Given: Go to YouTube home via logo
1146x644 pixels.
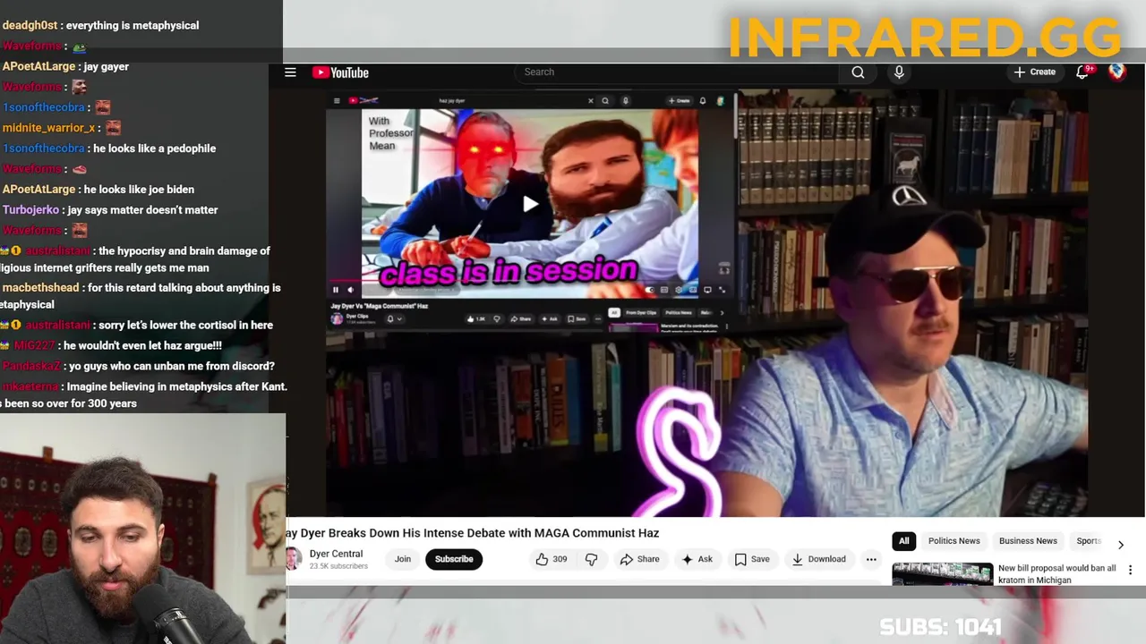Looking at the screenshot, I should click(340, 72).
